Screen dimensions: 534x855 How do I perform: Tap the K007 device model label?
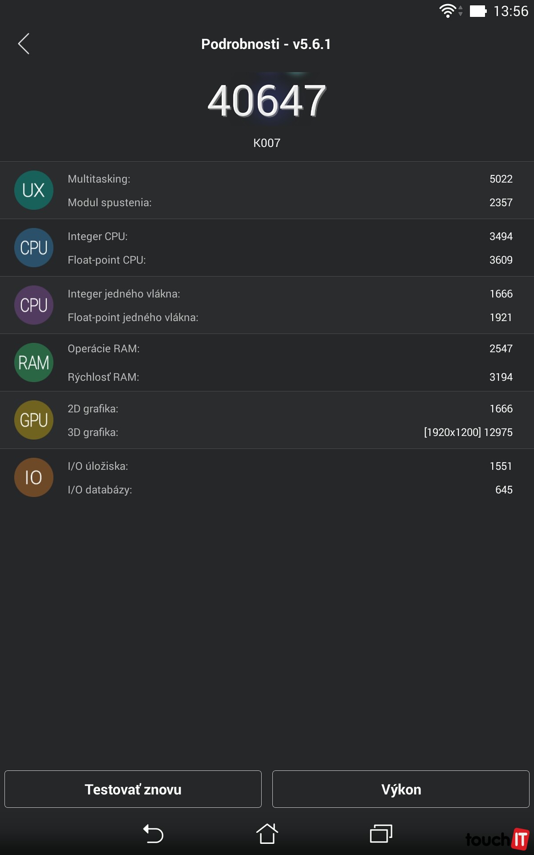(267, 143)
